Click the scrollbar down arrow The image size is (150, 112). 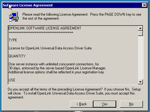pos(140,82)
